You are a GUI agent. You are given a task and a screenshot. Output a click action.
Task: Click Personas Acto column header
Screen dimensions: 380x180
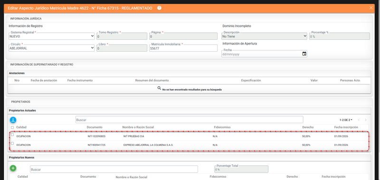click(x=350, y=81)
